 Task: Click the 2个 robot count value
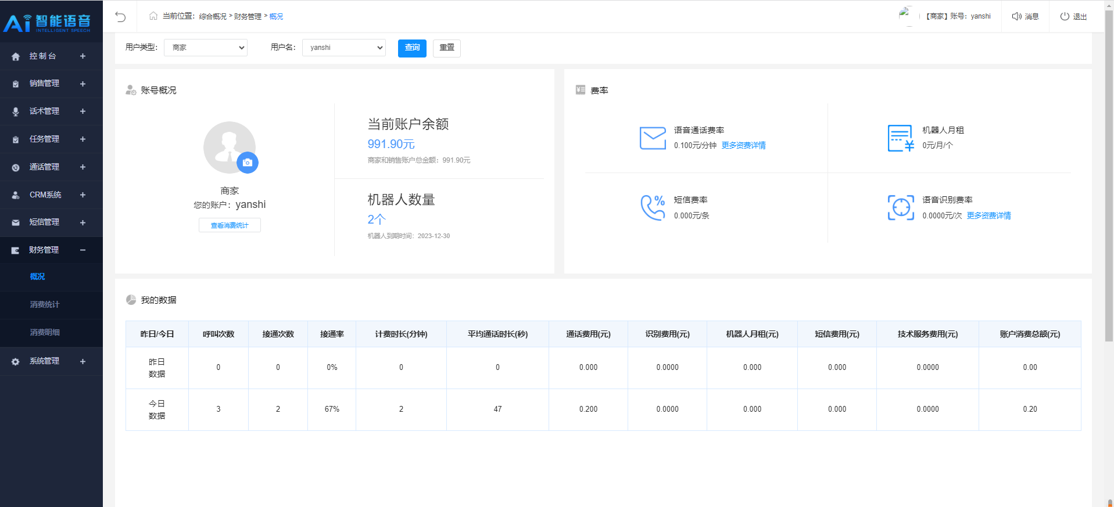pyautogui.click(x=376, y=220)
